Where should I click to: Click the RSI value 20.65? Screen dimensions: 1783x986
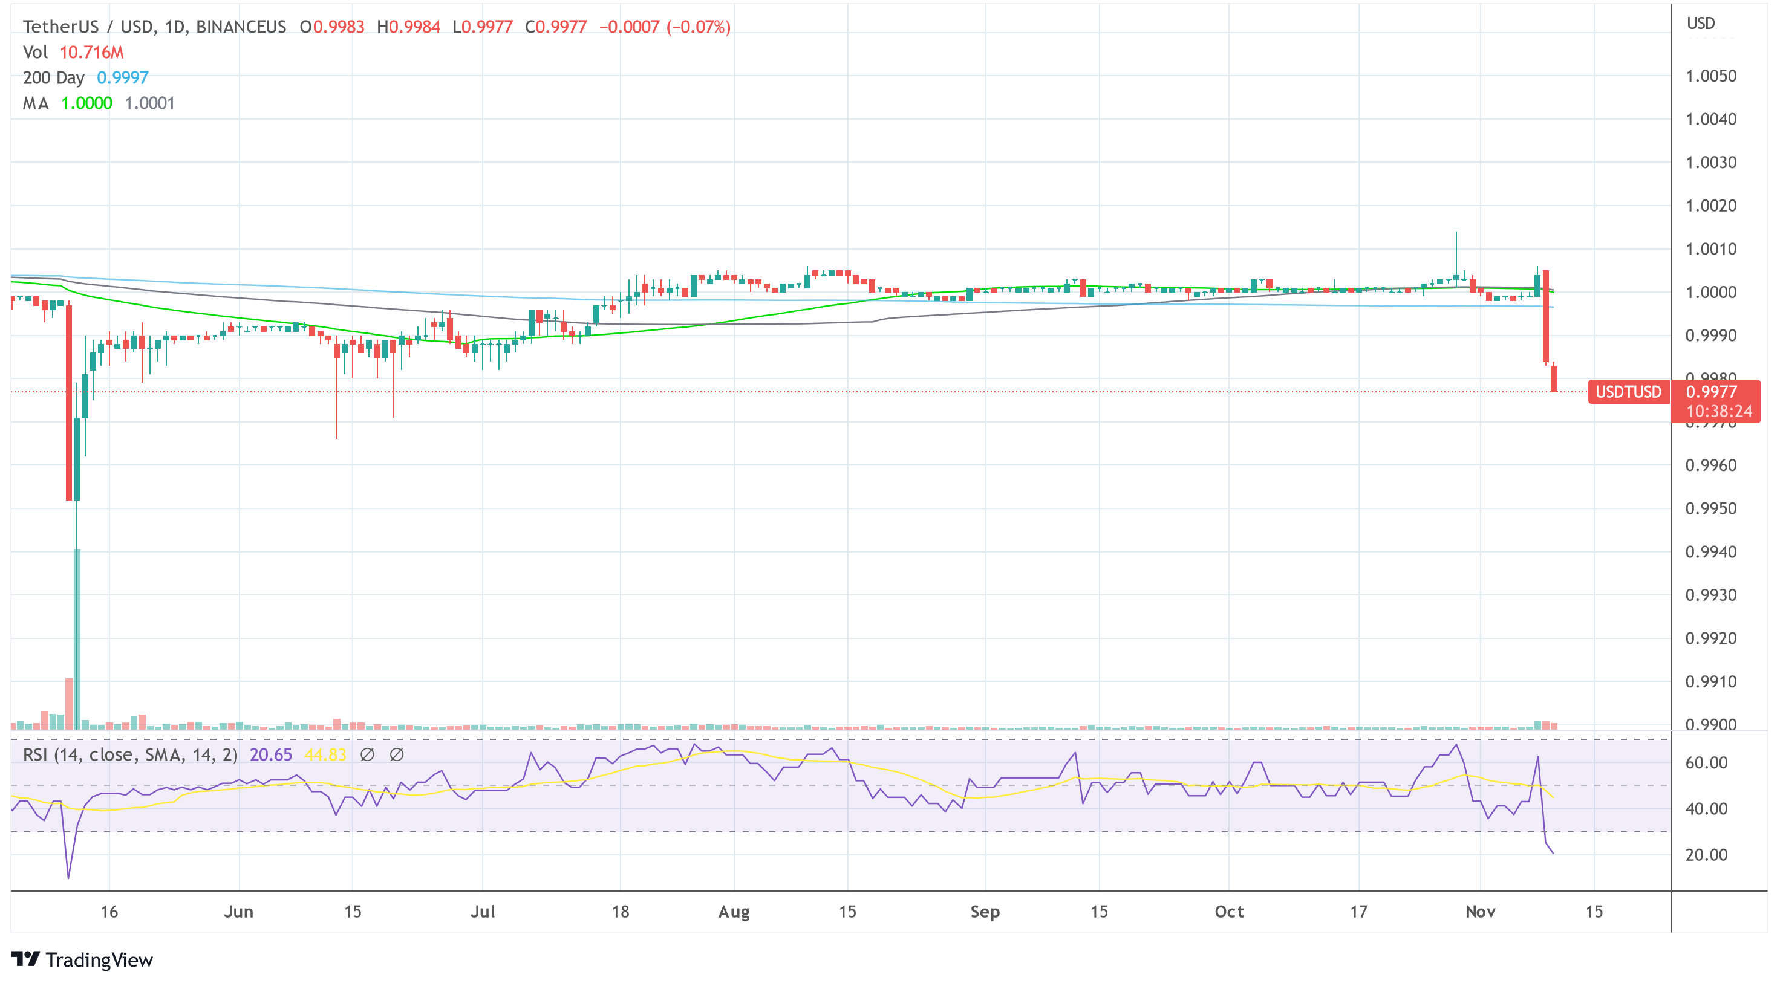tap(270, 755)
